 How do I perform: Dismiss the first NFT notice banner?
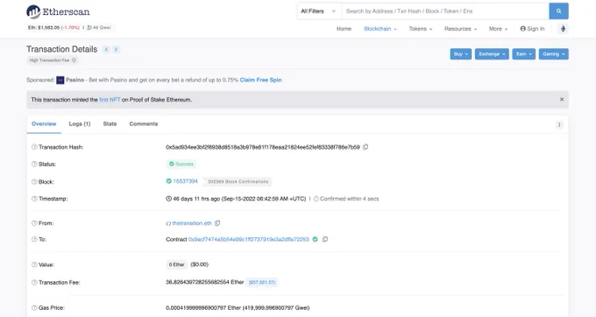pos(562,100)
